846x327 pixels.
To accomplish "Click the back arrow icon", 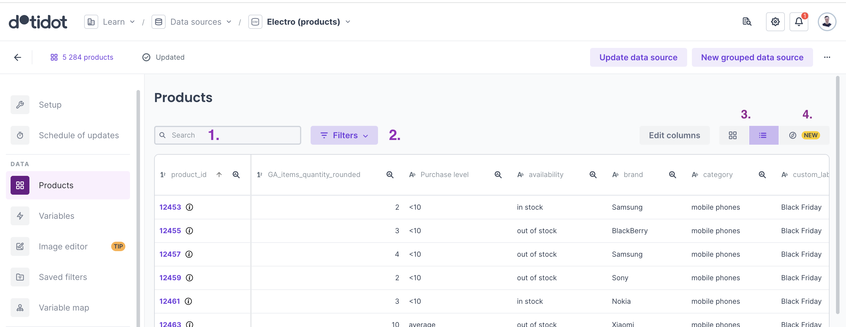I will (x=18, y=57).
